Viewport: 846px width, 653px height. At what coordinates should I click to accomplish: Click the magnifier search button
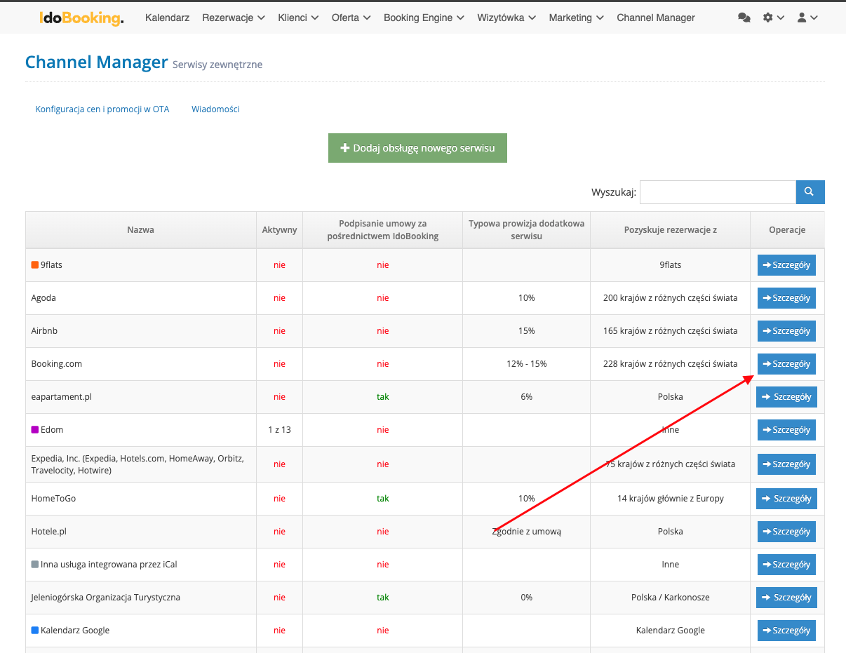tap(810, 191)
